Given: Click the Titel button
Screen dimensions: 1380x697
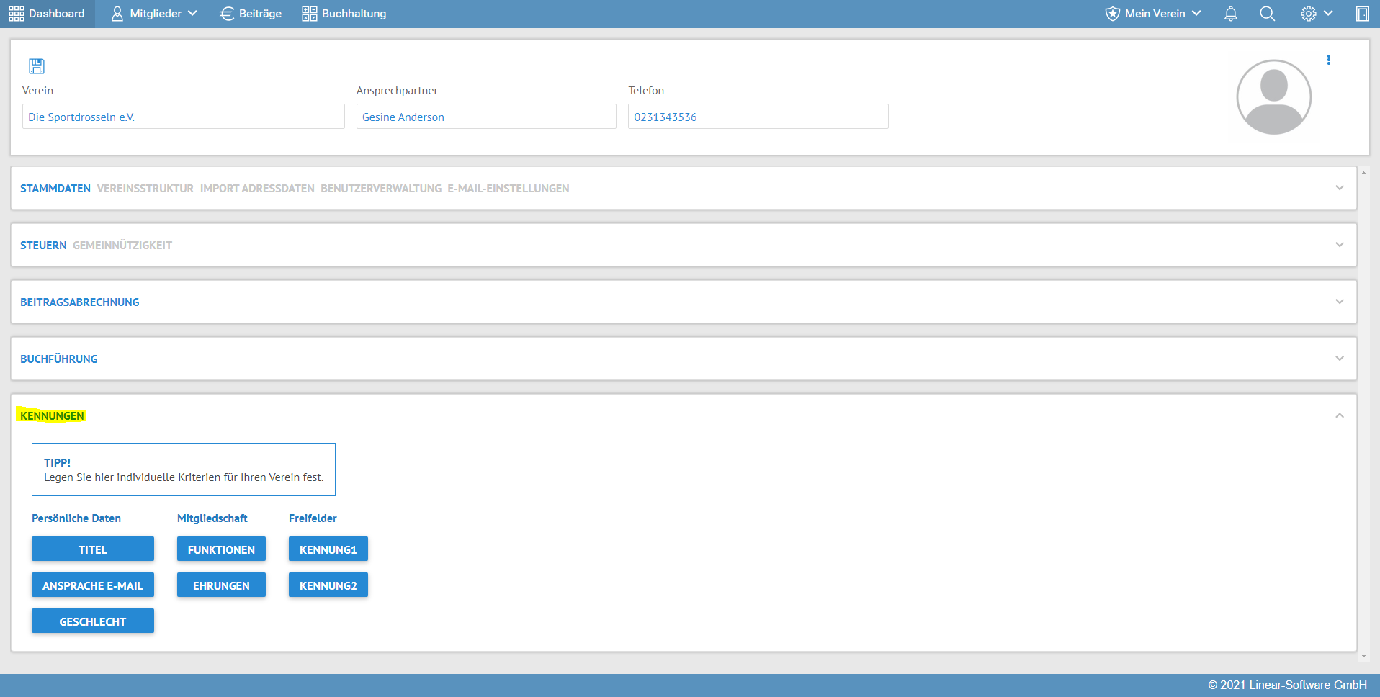Looking at the screenshot, I should 93,549.
